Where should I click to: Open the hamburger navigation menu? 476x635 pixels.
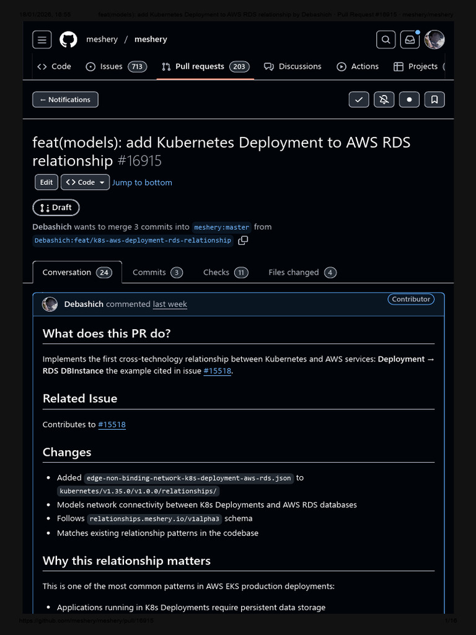pyautogui.click(x=42, y=40)
